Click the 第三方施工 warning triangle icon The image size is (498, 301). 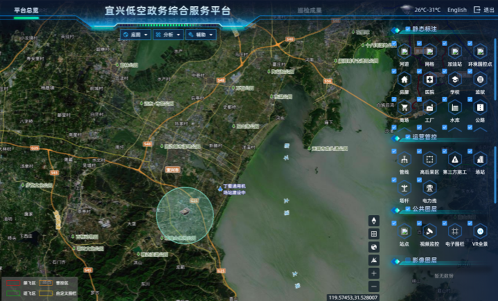[455, 159]
